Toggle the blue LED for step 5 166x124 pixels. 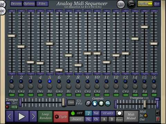(49, 81)
